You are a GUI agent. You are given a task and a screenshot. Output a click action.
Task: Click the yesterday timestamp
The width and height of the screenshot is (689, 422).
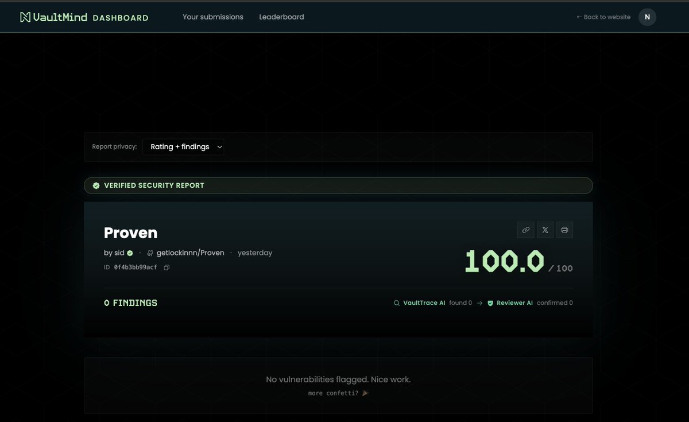pyautogui.click(x=255, y=253)
